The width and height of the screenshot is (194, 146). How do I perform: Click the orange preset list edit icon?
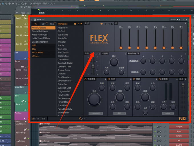pos(75,24)
